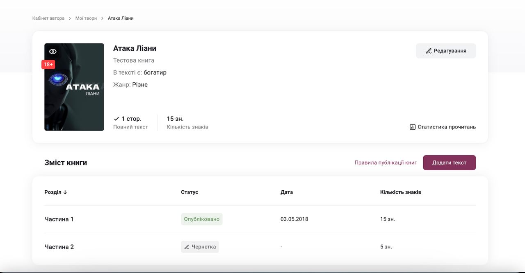Click the pencil icon in the Редагування button
The height and width of the screenshot is (273, 525).
point(429,51)
